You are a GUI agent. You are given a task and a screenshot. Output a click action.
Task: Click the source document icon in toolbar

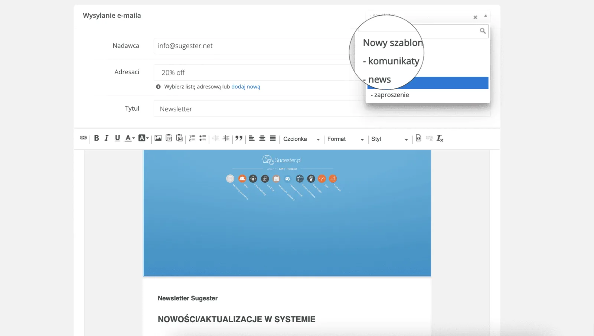[x=418, y=138]
